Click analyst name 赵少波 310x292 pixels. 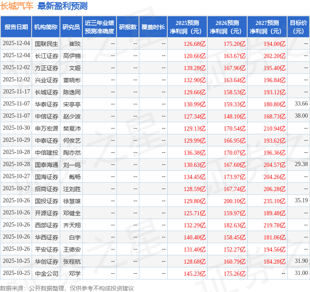72,116
